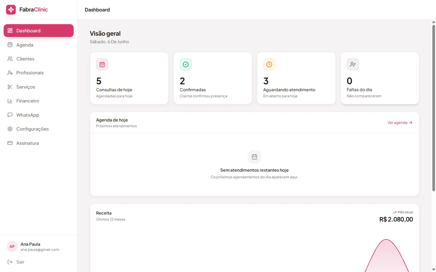Click the scrollbar down arrow
Image resolution: width=436 pixels, height=272 pixels.
434,269
